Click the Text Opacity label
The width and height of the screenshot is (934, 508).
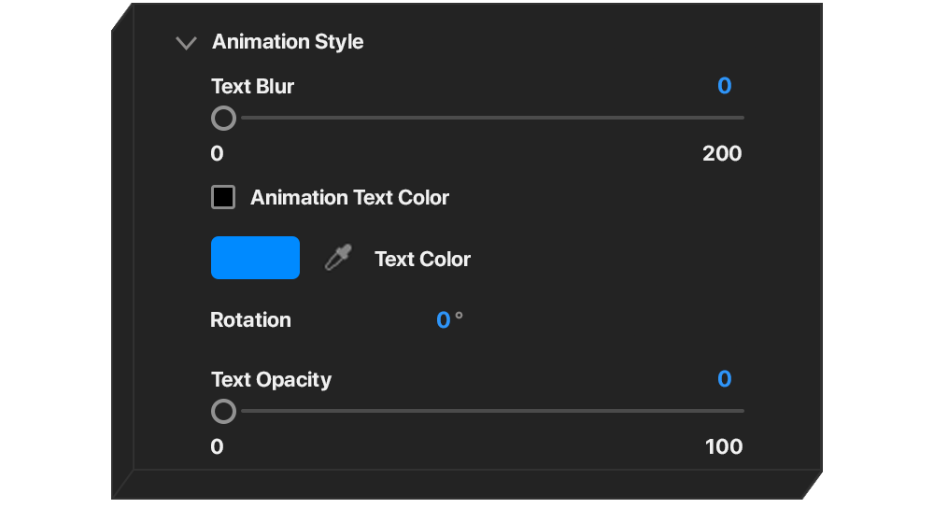[x=271, y=380]
